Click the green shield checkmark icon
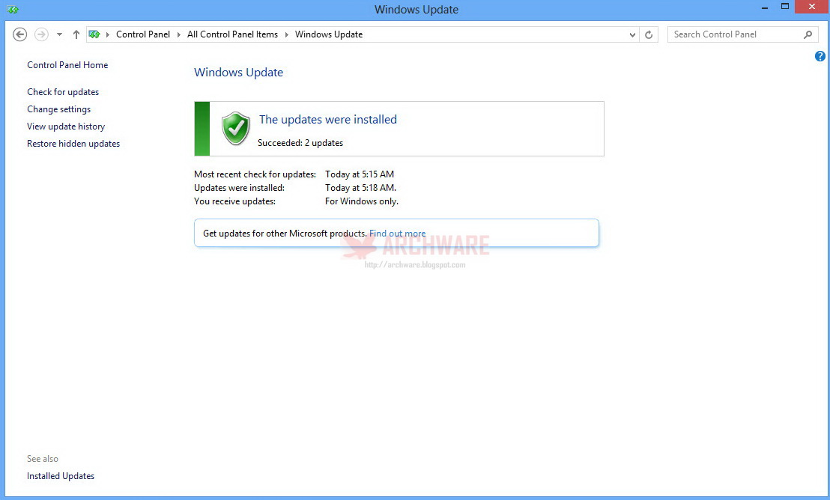830x500 pixels. (235, 128)
